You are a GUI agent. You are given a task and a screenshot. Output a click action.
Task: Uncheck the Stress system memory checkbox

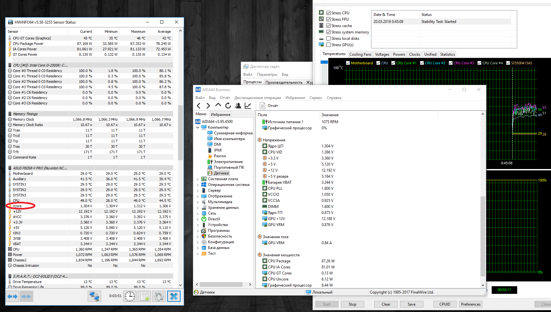click(x=328, y=32)
